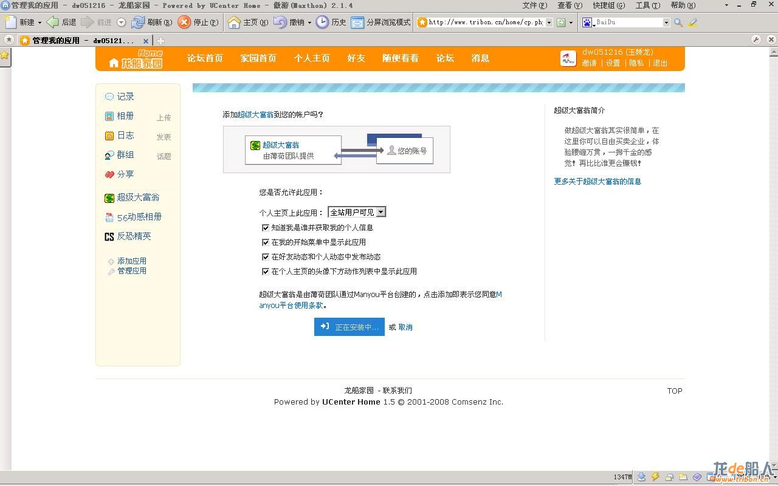Open the 查看(V) menu
778x486 pixels.
570,5
